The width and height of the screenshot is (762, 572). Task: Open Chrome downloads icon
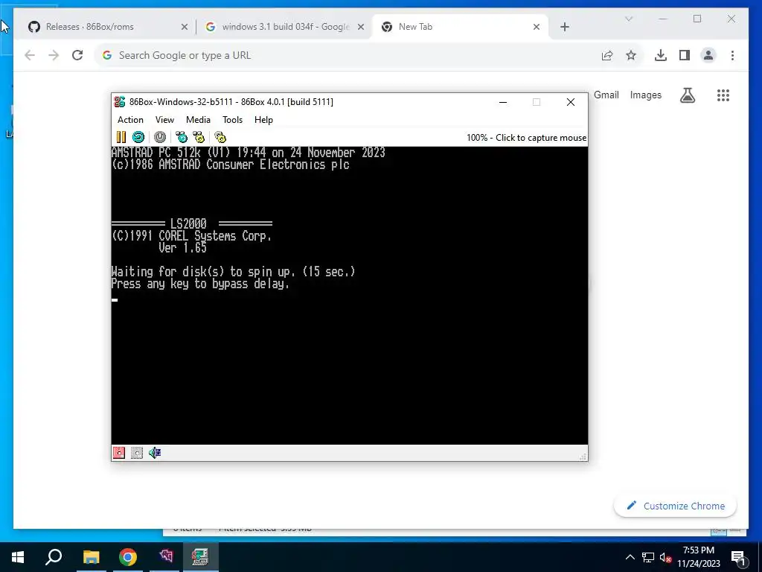click(x=661, y=55)
